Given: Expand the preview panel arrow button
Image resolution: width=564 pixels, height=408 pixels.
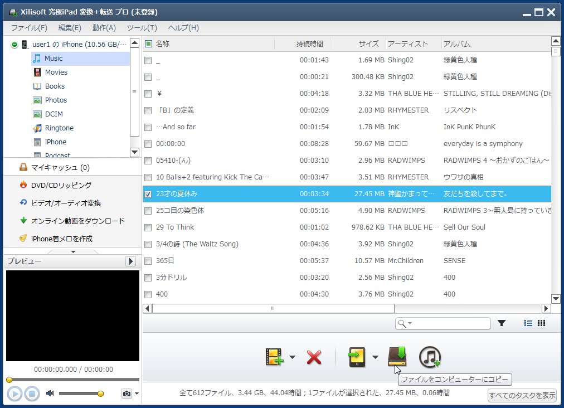Looking at the screenshot, I should point(130,261).
